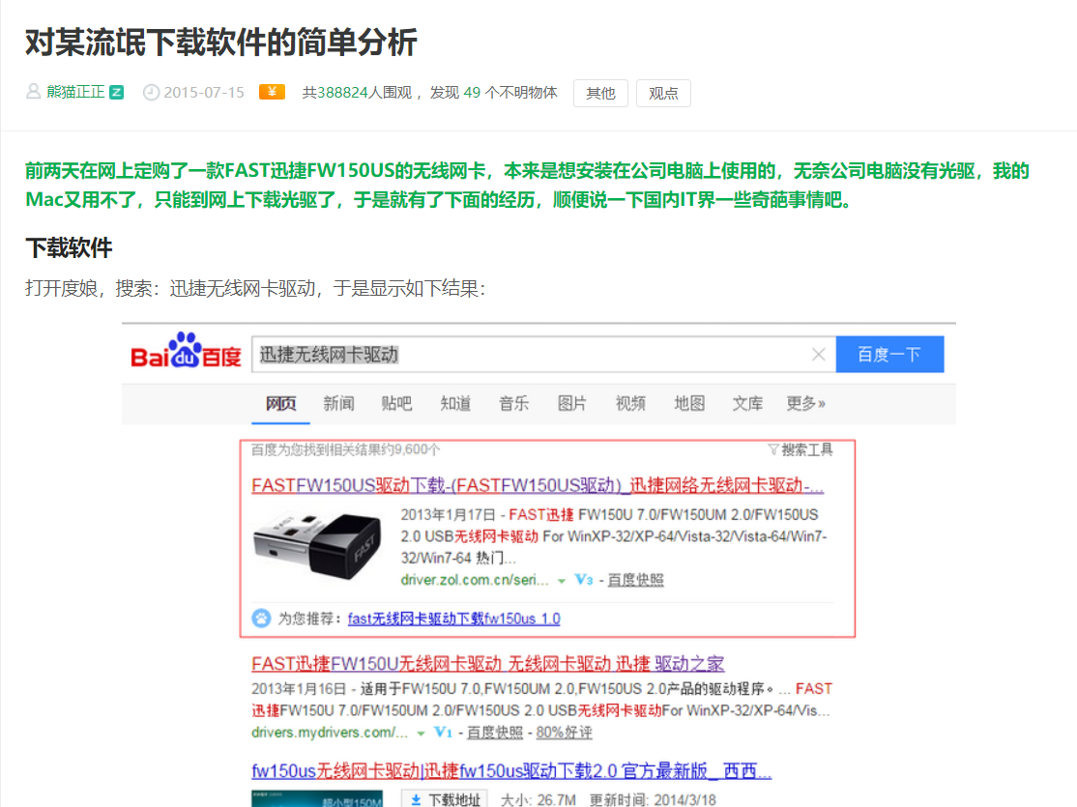Screen dimensions: 1077x807
Task: Switch to the 网页 tab
Action: click(x=281, y=403)
